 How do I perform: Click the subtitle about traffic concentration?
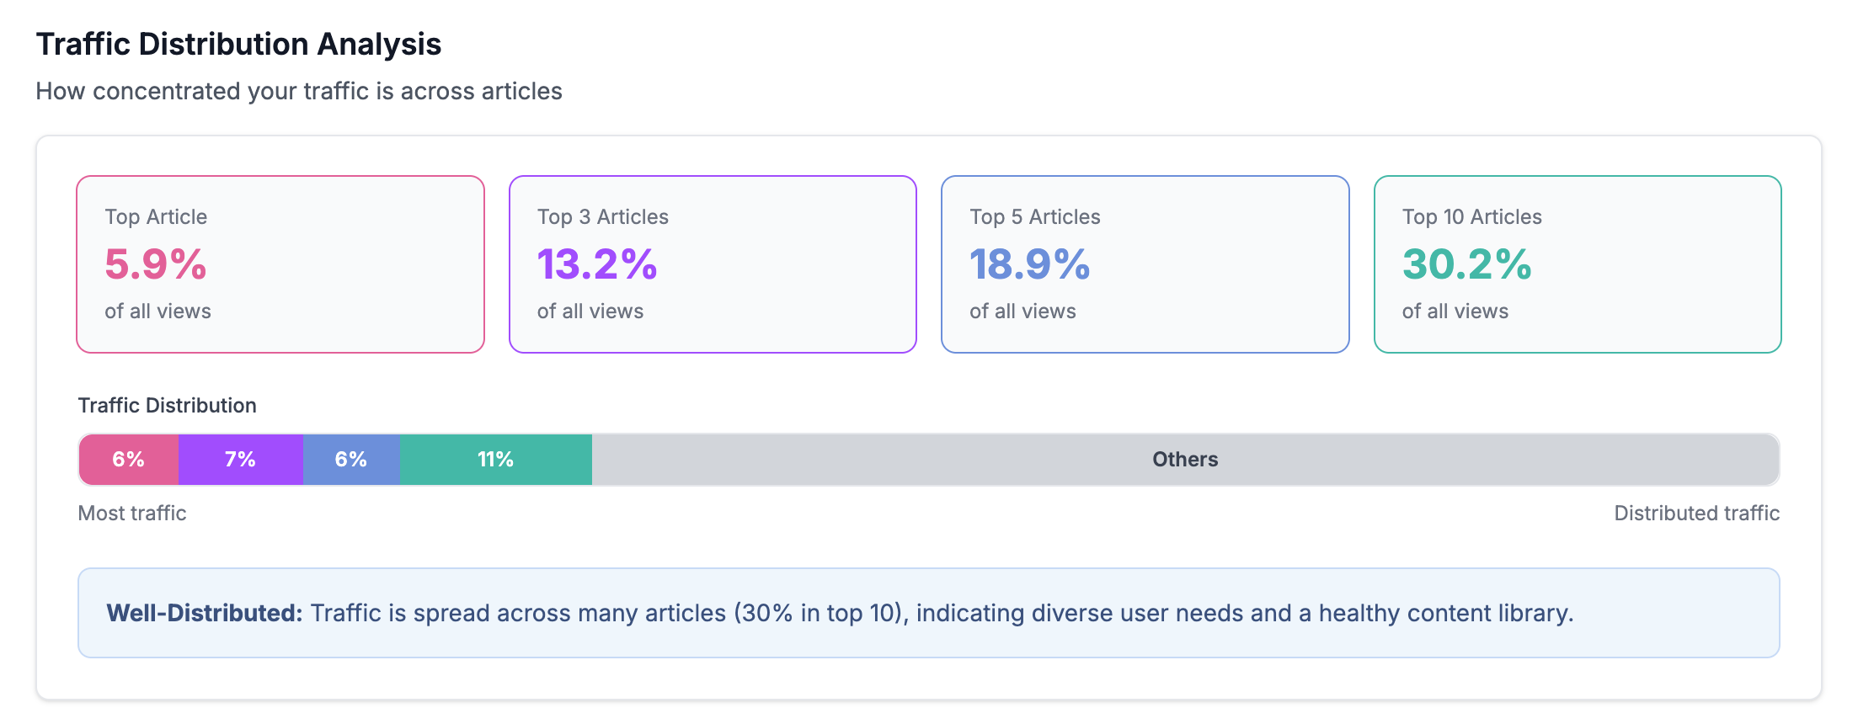click(x=299, y=91)
